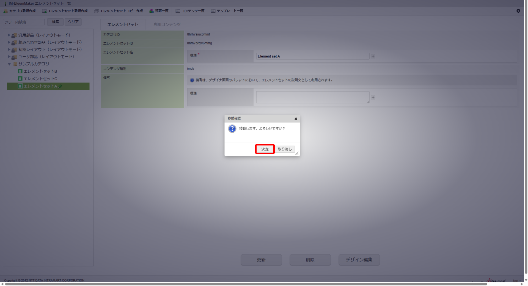This screenshot has width=528, height=286.
Task: Select 汎用部品 (レイアウトモード) in the tree
Action: tap(44, 35)
